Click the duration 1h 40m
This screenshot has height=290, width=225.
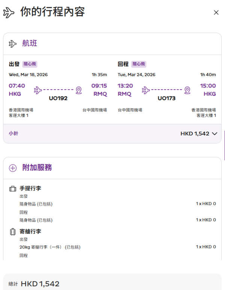208,75
